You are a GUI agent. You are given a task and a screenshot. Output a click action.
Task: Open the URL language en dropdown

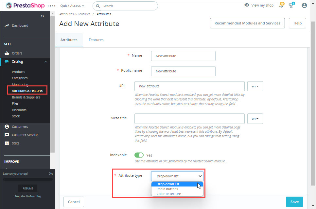pyautogui.click(x=255, y=86)
